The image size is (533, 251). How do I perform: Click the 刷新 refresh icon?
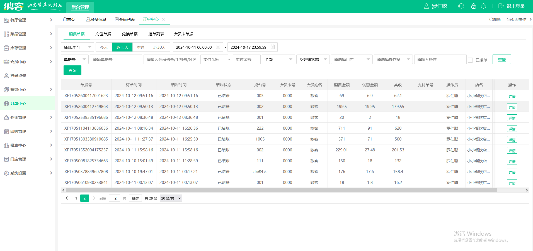coord(491,19)
